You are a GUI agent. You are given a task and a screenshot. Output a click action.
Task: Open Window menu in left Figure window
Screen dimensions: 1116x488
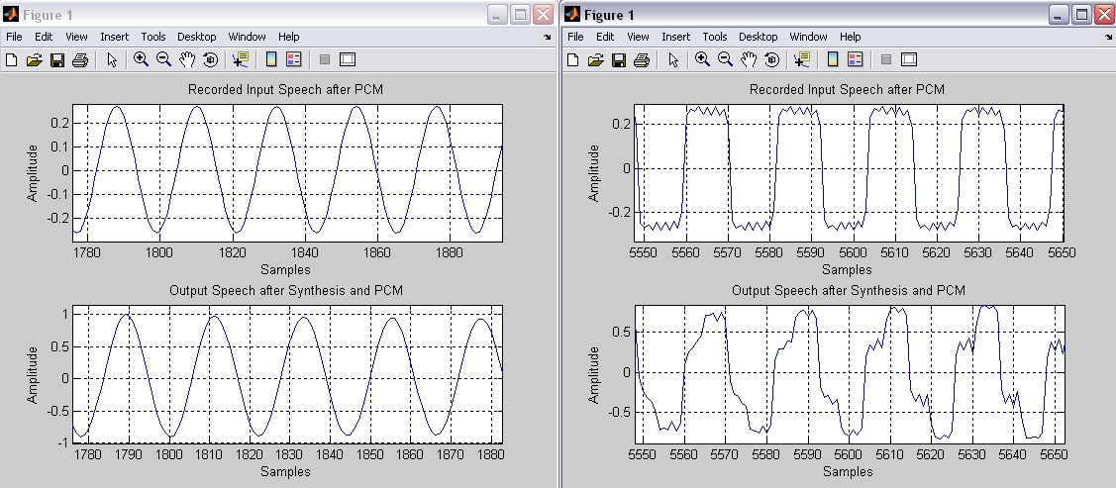click(247, 37)
